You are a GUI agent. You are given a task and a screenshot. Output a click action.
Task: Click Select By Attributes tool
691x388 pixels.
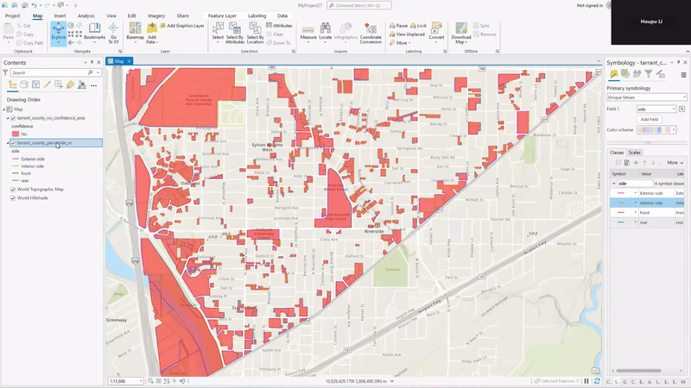pos(234,34)
